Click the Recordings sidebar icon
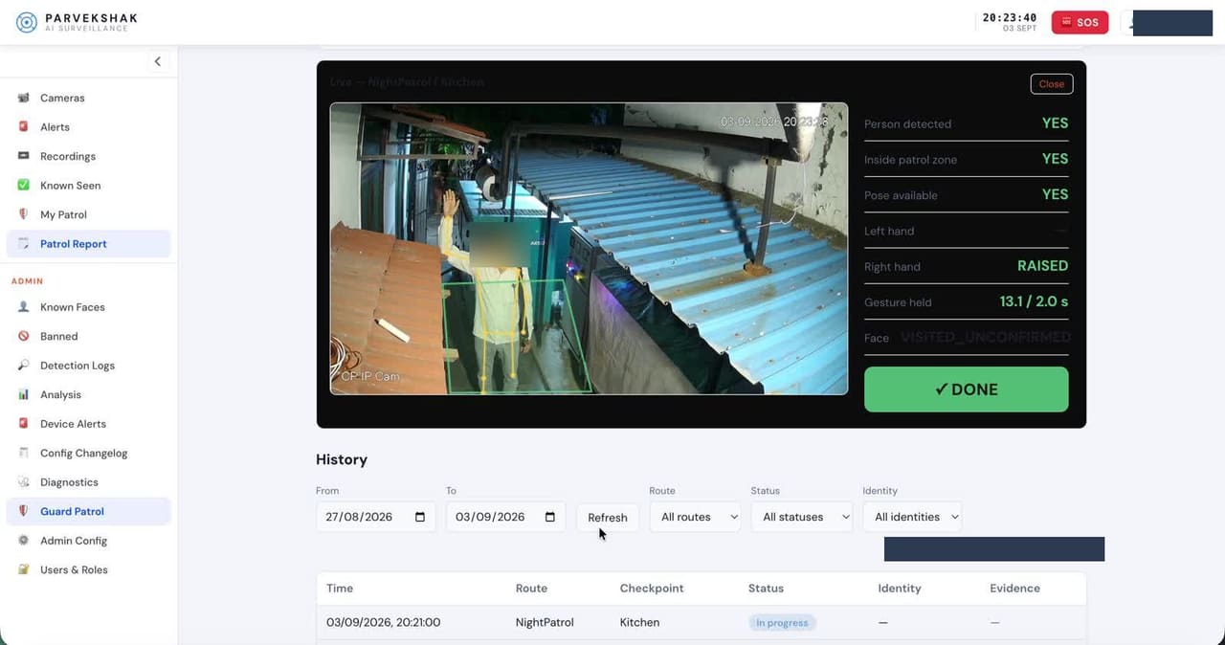This screenshot has height=645, width=1225. click(x=23, y=156)
